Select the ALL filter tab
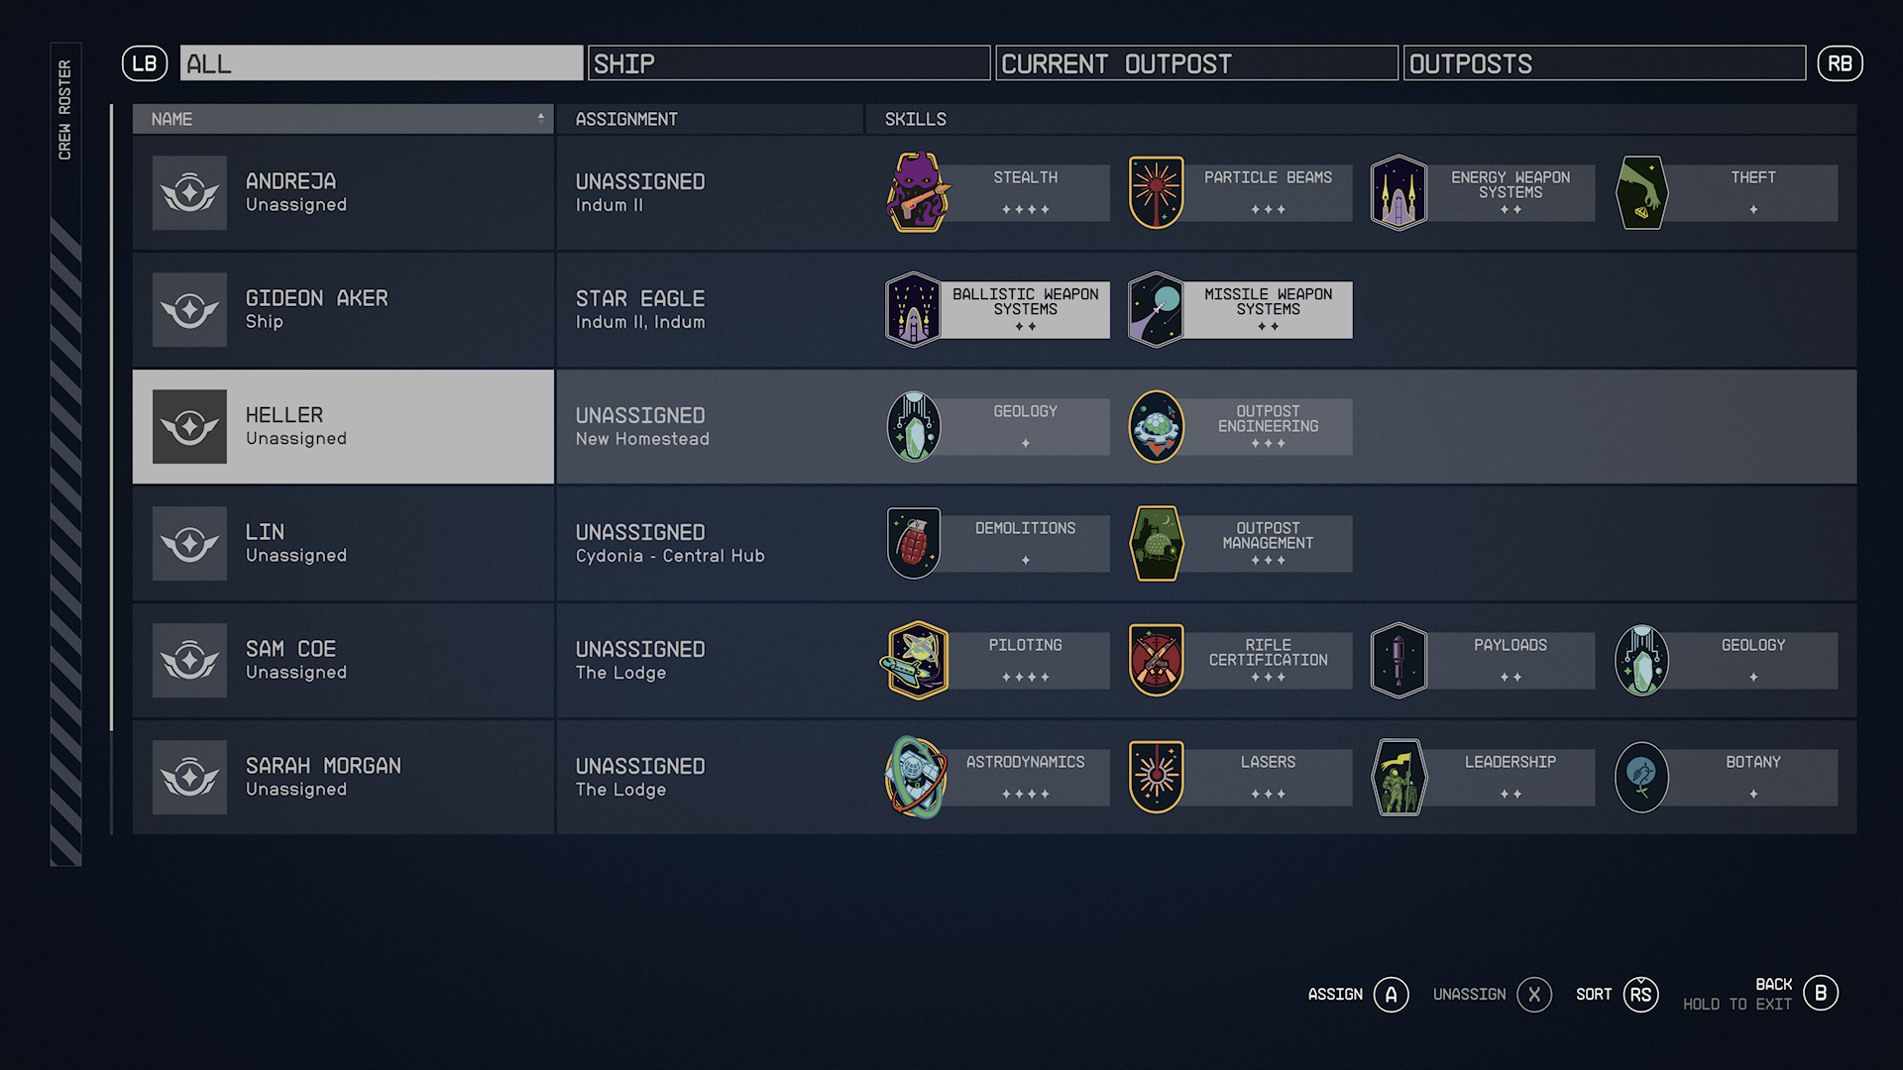 coord(379,62)
